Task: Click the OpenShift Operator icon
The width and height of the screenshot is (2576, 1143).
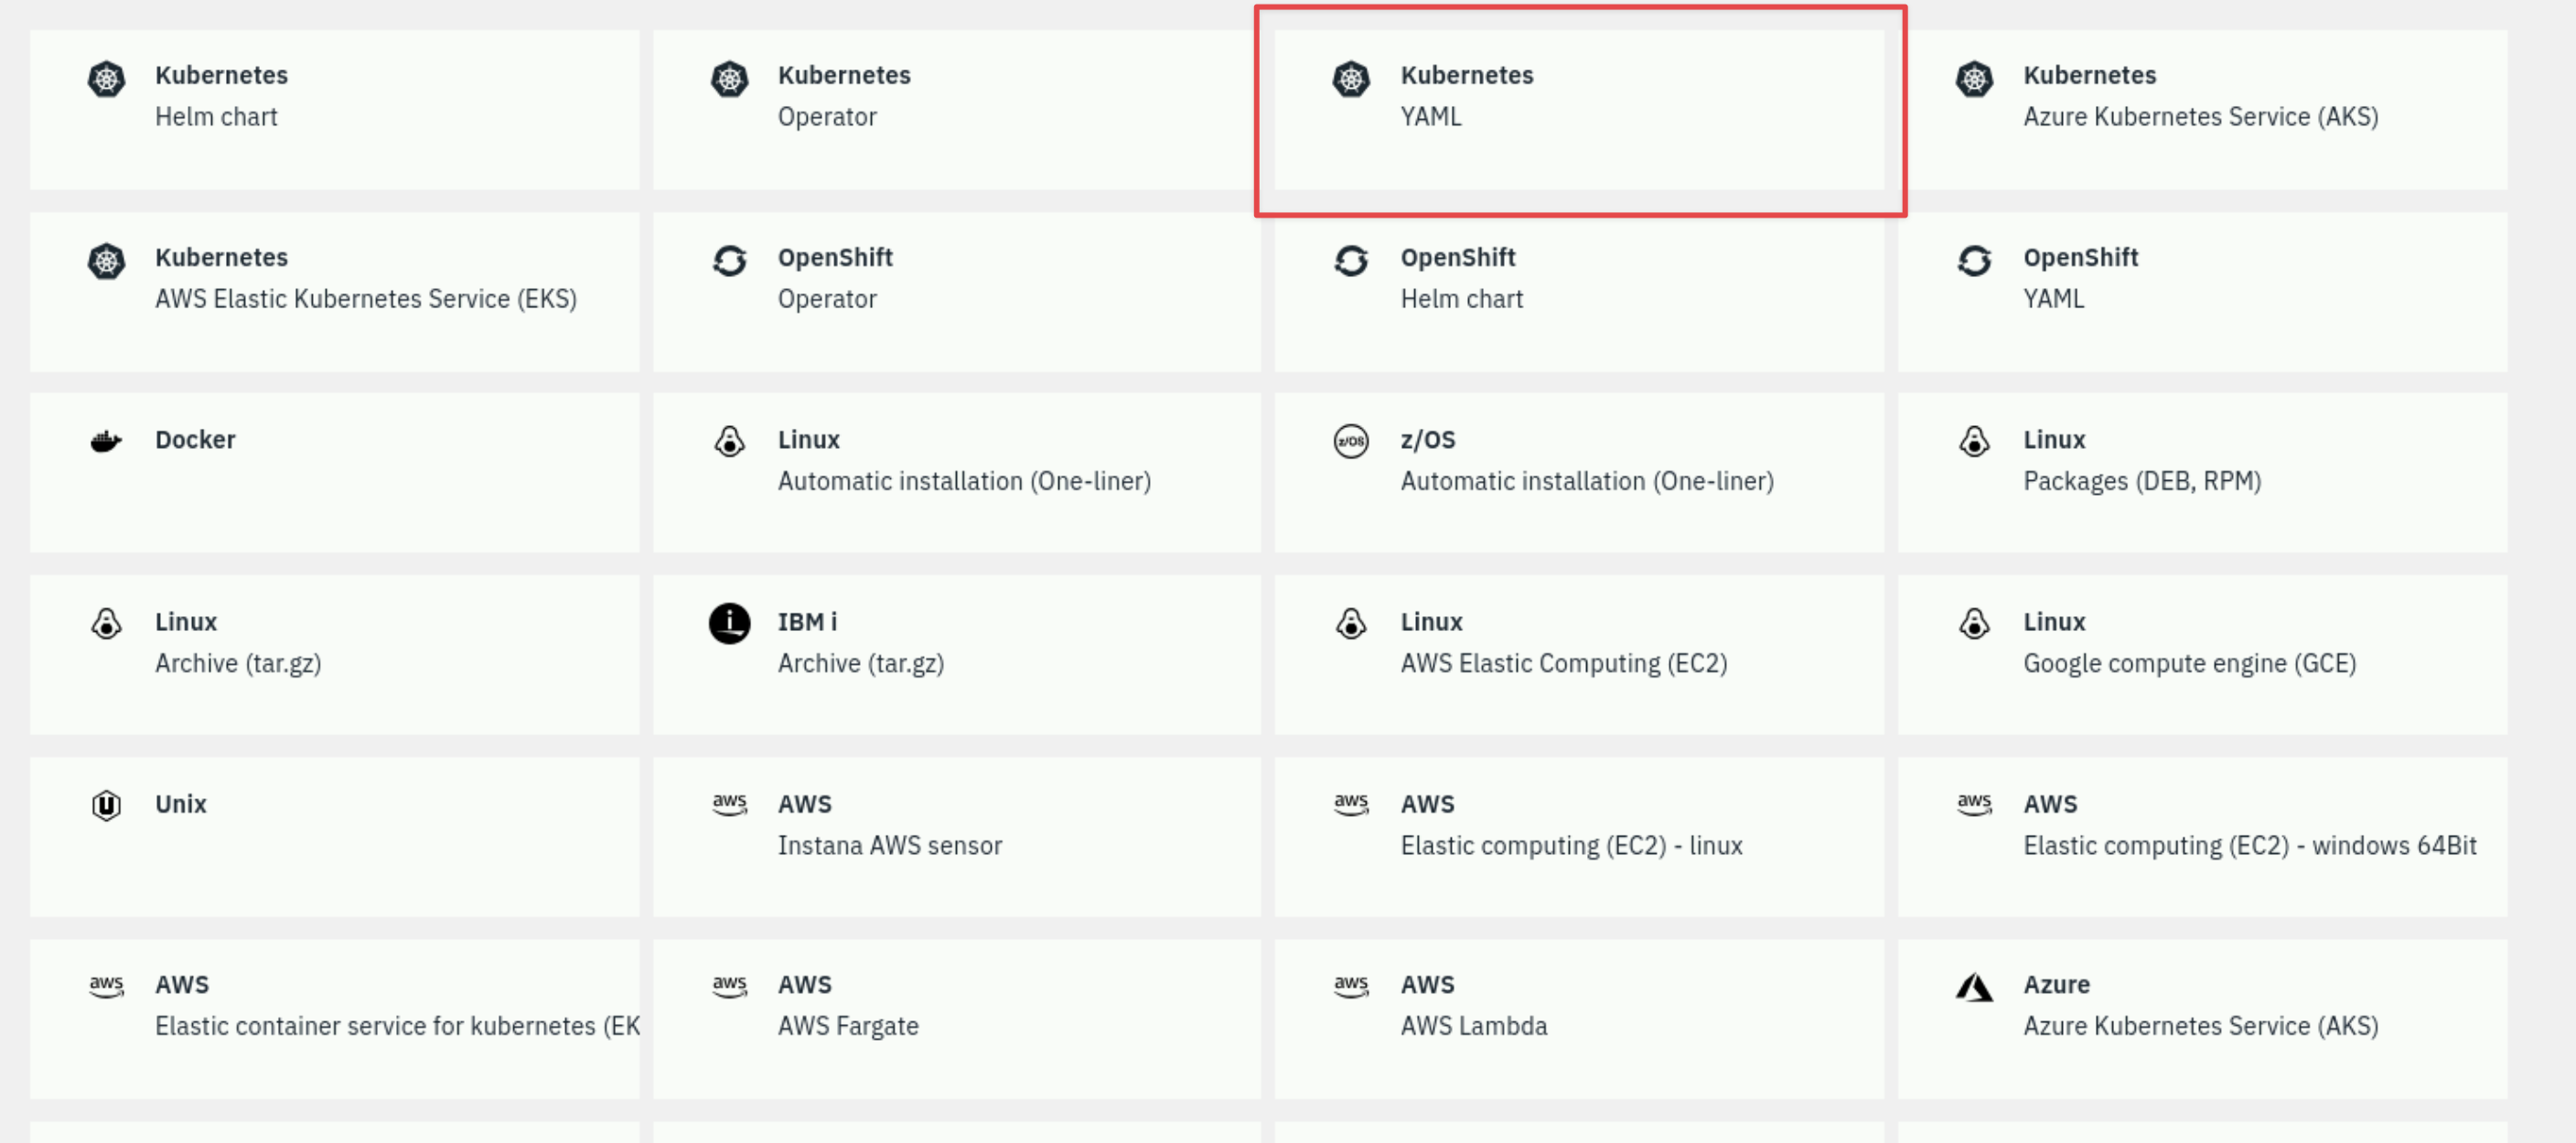Action: pyautogui.click(x=729, y=261)
